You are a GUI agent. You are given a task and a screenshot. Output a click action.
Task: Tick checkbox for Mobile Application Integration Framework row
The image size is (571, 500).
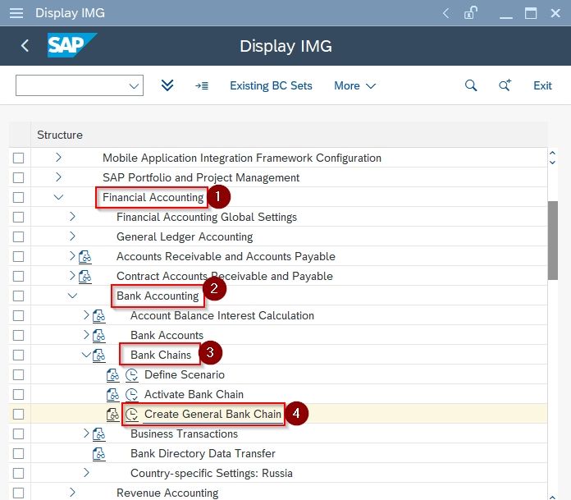18,158
